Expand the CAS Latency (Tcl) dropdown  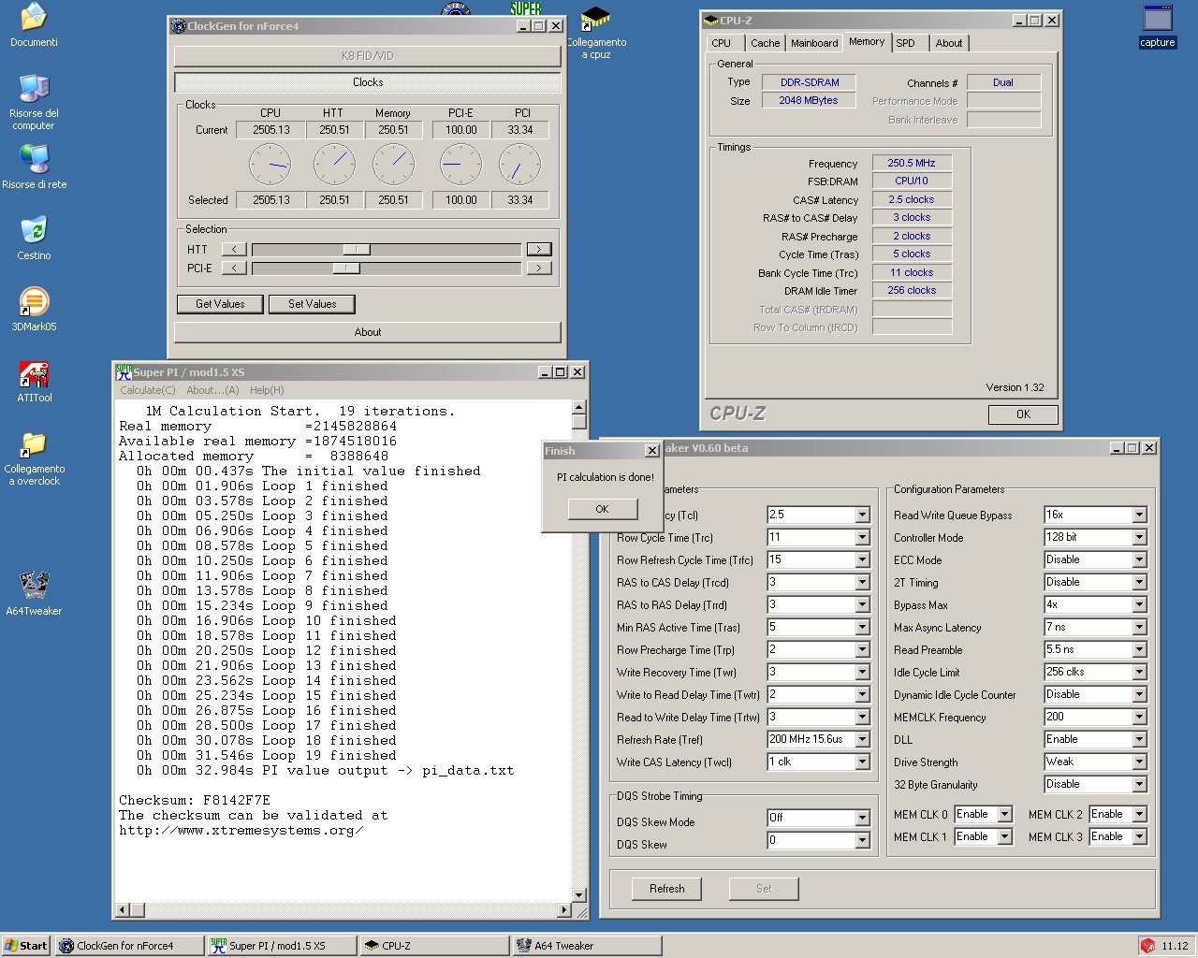[862, 515]
